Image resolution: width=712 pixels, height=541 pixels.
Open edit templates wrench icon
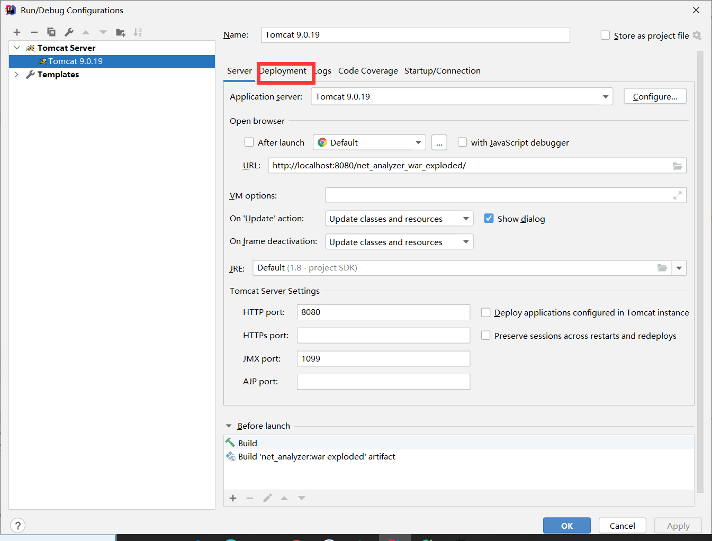pos(69,32)
